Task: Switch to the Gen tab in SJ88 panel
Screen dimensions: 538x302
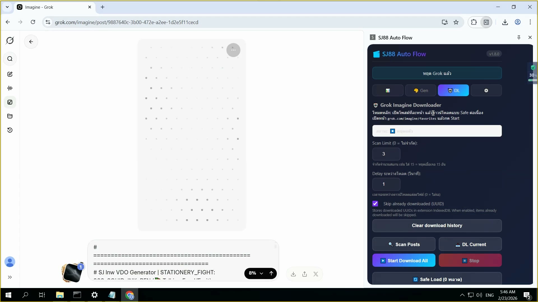Action: 421,90
